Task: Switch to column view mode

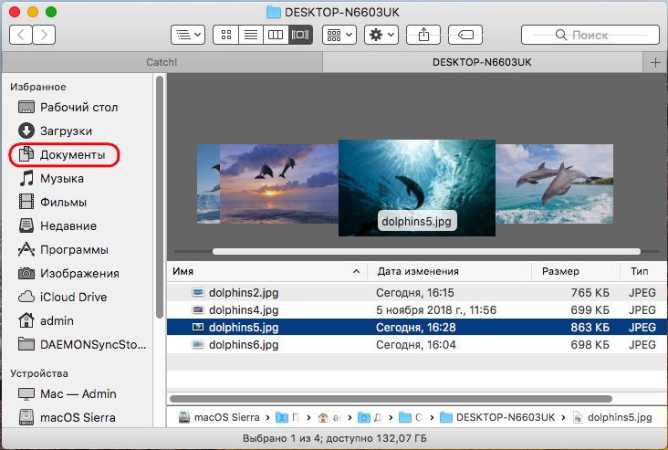Action: pos(275,35)
